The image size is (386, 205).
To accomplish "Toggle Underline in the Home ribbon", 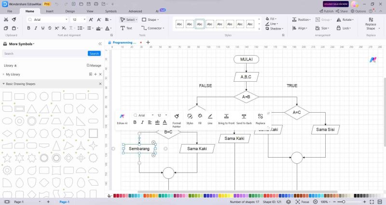I will click(43, 28).
